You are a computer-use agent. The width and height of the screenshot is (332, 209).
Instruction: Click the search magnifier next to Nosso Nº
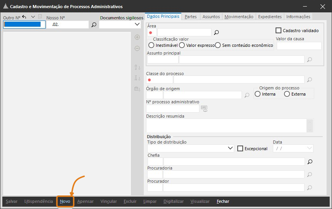tap(94, 25)
